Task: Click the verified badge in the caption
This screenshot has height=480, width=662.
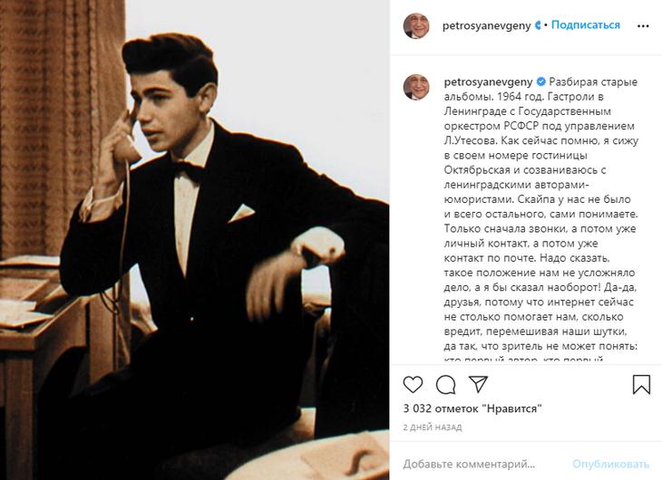Action: pyautogui.click(x=540, y=82)
